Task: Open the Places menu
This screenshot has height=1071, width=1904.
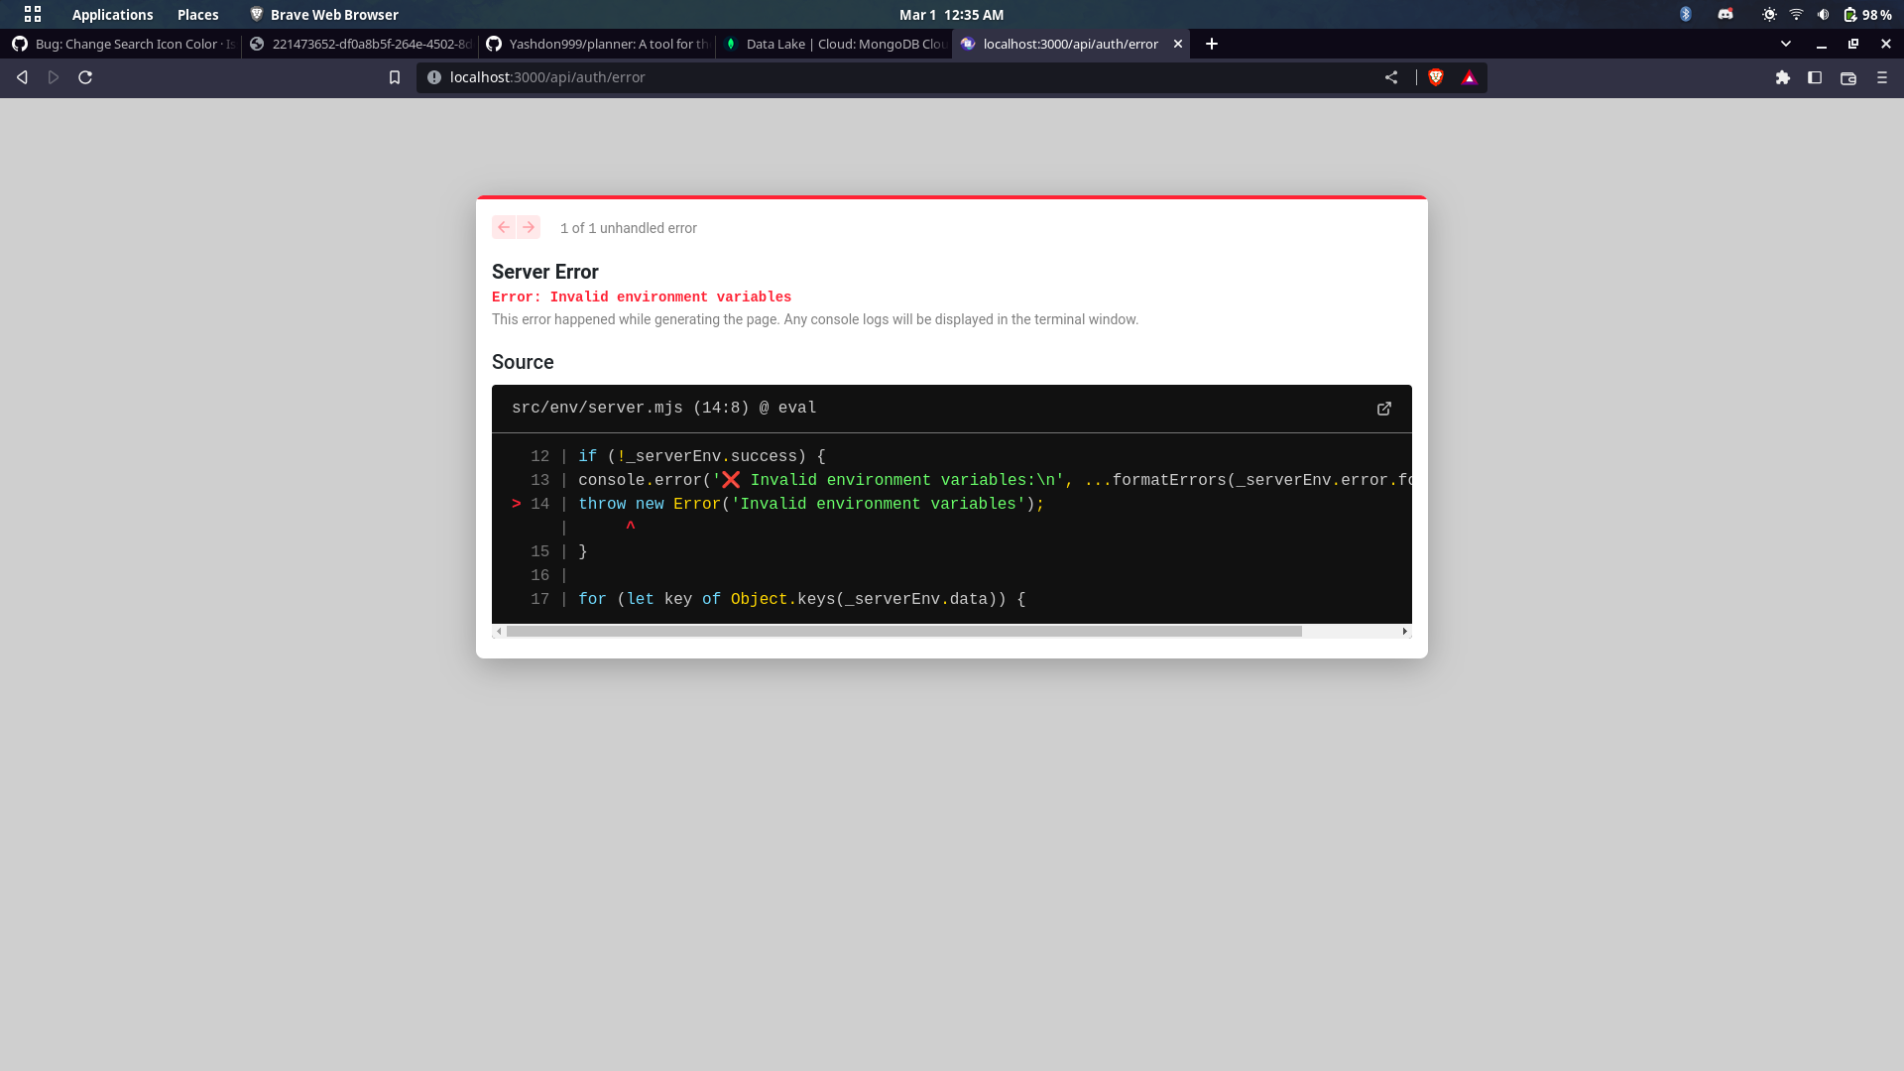Action: [197, 15]
